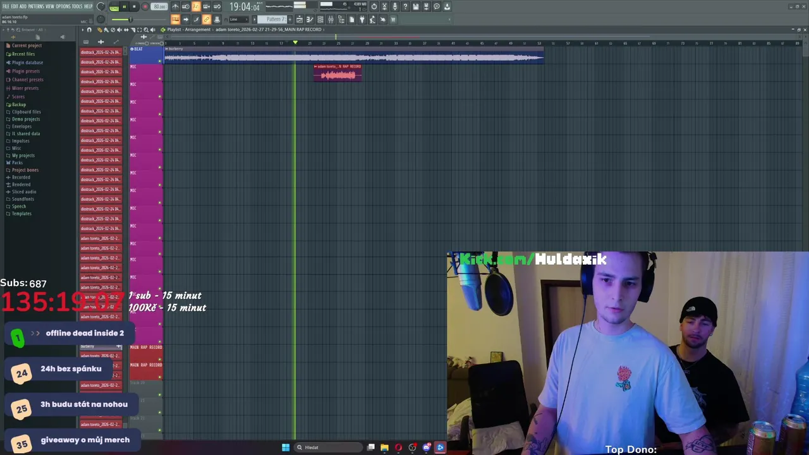Click the download content library icon
The width and height of the screenshot is (809, 455).
click(x=447, y=6)
